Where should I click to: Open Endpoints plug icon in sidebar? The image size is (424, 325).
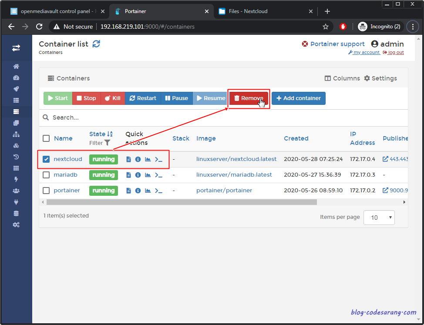(16, 202)
